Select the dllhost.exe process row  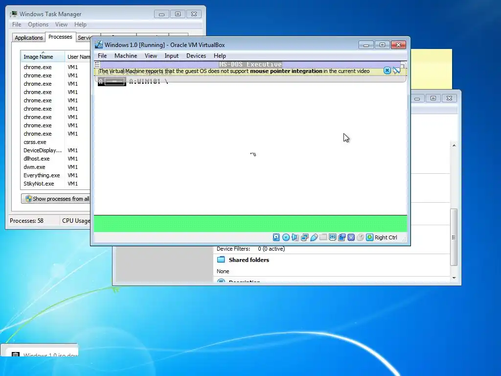[56, 159]
